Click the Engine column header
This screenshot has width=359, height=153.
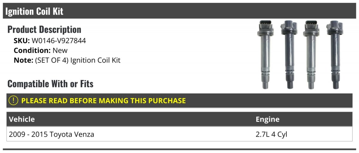click(267, 119)
